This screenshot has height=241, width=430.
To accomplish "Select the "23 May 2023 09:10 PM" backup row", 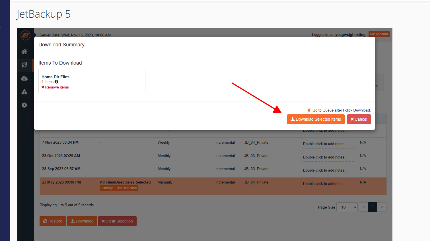I will (213, 186).
